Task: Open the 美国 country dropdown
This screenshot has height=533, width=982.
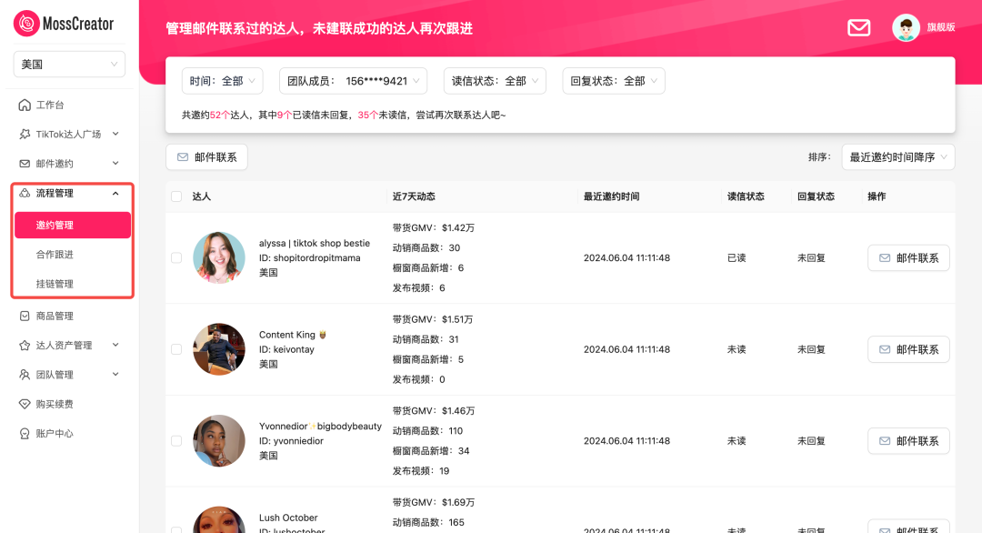Action: (x=69, y=65)
